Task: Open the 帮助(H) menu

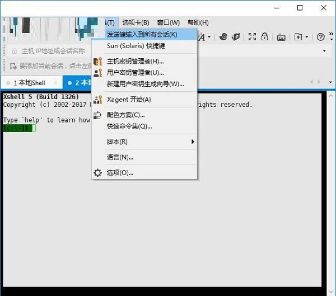Action: (x=198, y=22)
